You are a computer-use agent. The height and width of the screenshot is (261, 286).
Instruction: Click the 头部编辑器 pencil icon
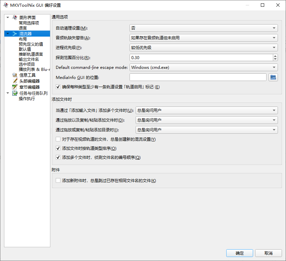(x=15, y=81)
